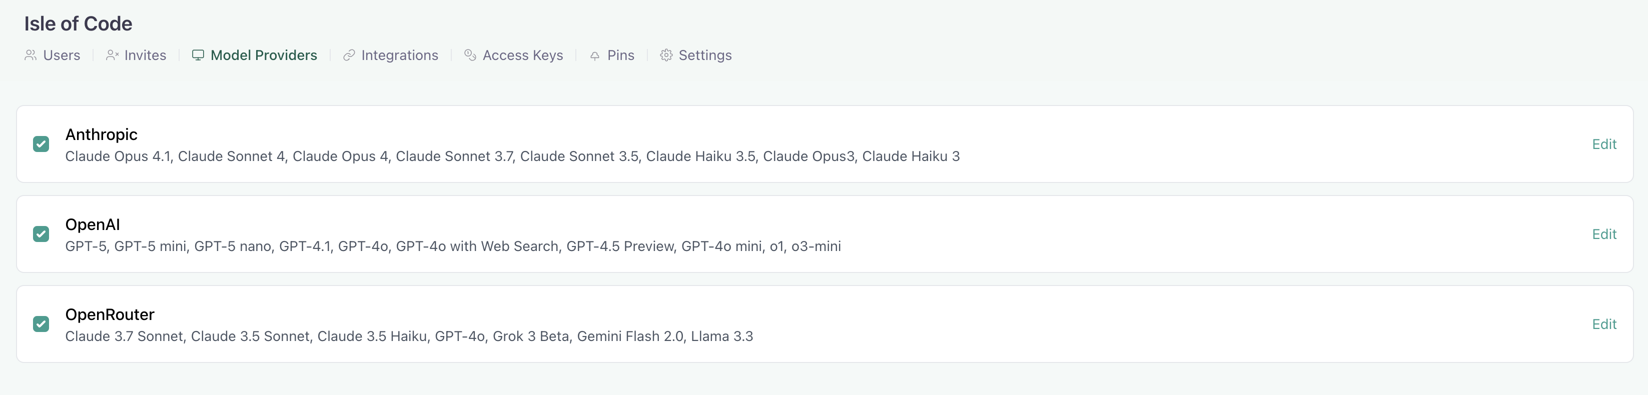
Task: Click the OpenRouter model list text
Action: [x=409, y=336]
